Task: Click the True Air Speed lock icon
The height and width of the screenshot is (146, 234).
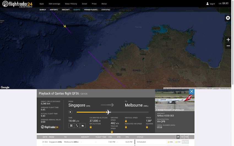Action: 112,132
